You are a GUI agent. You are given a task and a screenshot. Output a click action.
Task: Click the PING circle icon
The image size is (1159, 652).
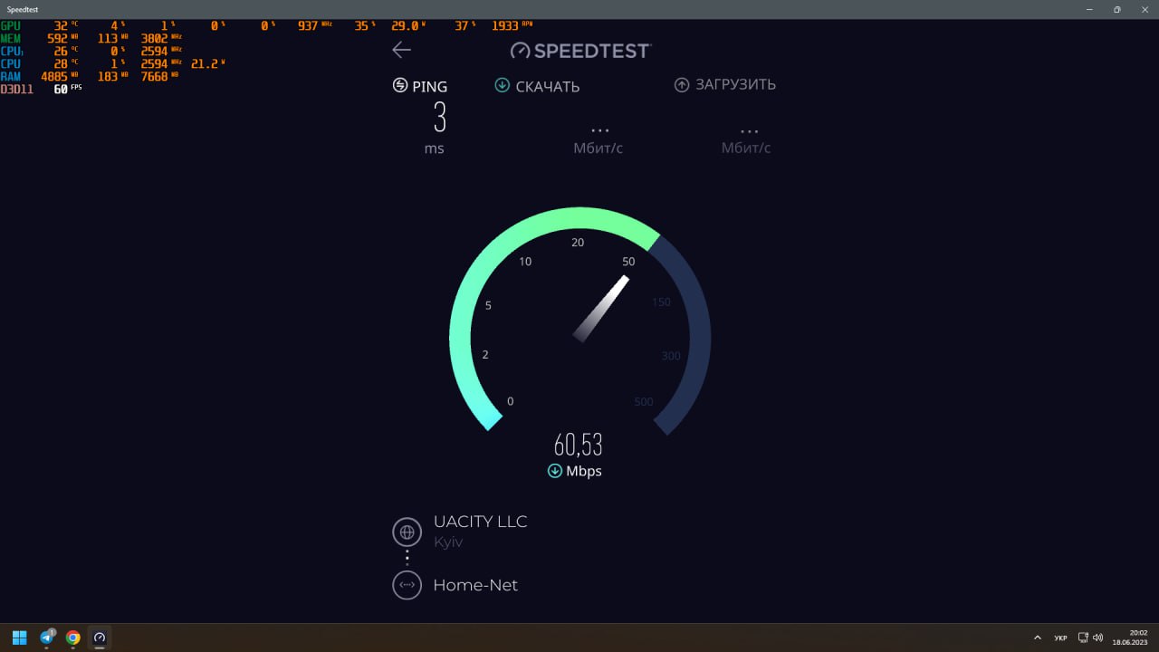point(399,85)
